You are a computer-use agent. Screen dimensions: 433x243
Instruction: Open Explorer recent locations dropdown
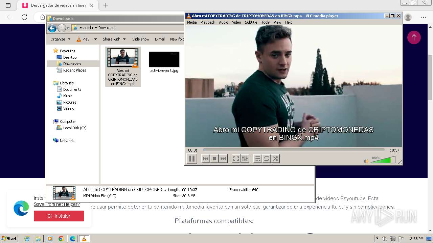[68, 28]
